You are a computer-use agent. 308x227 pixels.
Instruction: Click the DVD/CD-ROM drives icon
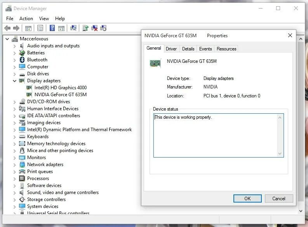(x=22, y=101)
